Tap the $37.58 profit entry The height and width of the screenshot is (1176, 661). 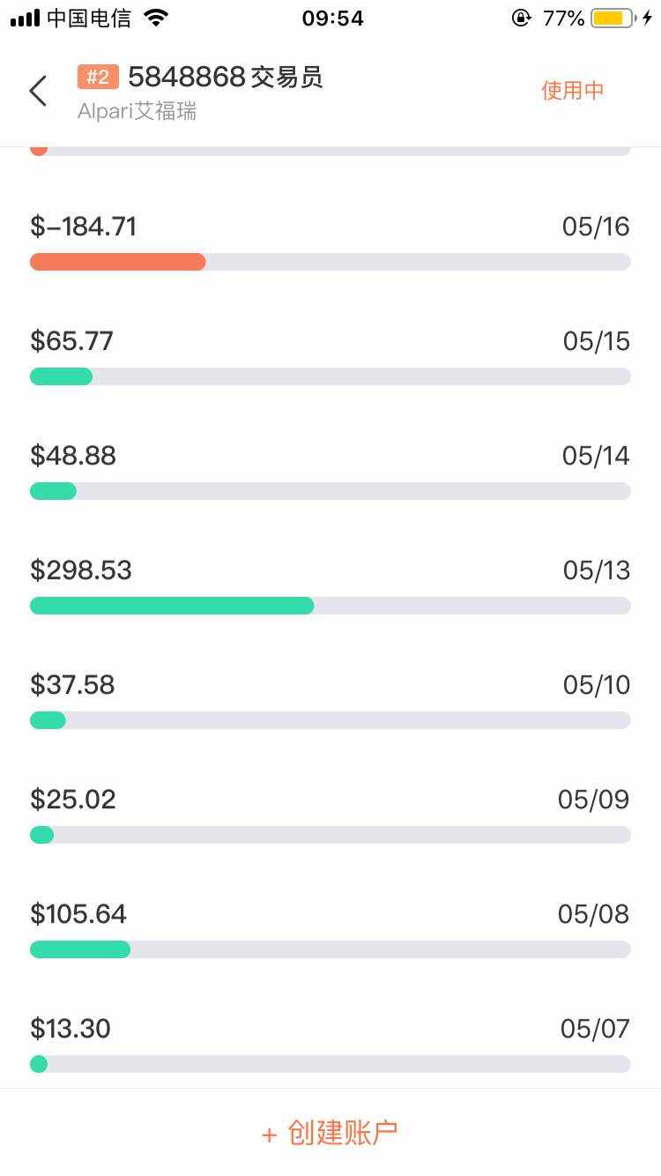(72, 685)
